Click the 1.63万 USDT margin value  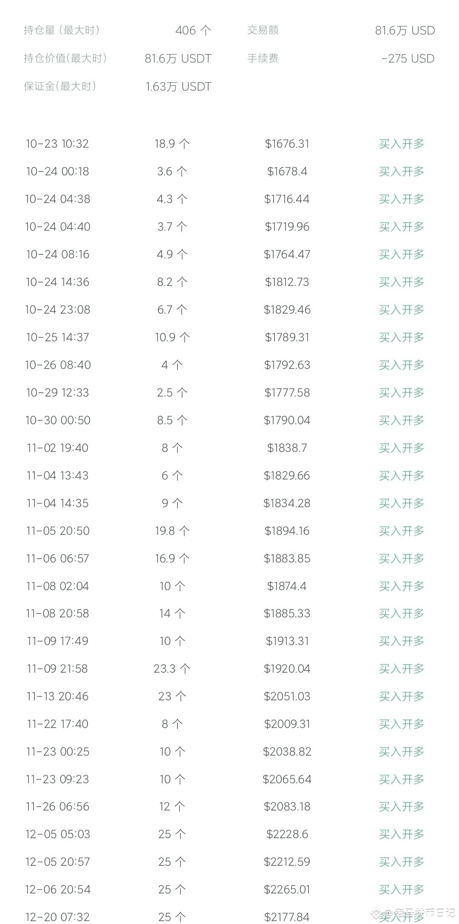[178, 87]
